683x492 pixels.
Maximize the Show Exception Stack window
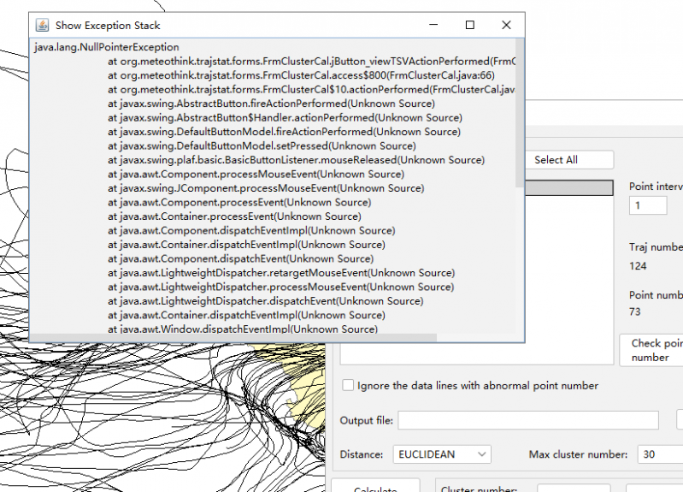[469, 26]
